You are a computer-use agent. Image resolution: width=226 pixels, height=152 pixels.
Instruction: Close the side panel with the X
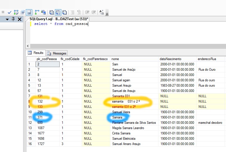pos(20,19)
